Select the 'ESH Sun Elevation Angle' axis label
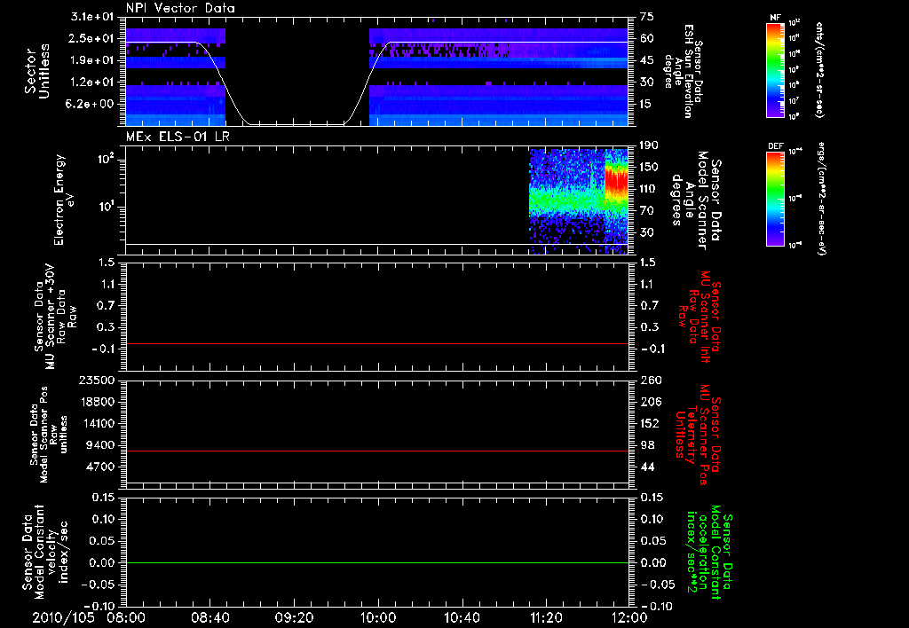Viewport: 909px width, 628px height. pos(683,71)
